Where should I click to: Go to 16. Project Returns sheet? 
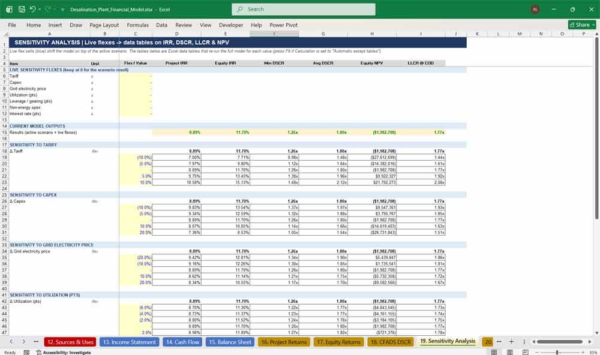[284, 342]
